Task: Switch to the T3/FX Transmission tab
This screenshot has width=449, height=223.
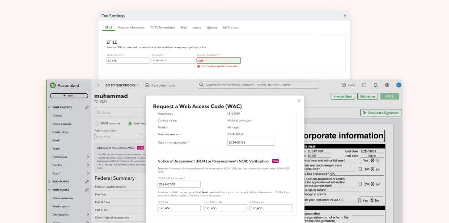Action: 163,28
